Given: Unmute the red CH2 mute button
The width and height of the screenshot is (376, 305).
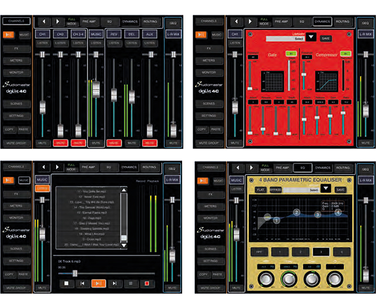Looking at the screenshot, I should 60,143.
